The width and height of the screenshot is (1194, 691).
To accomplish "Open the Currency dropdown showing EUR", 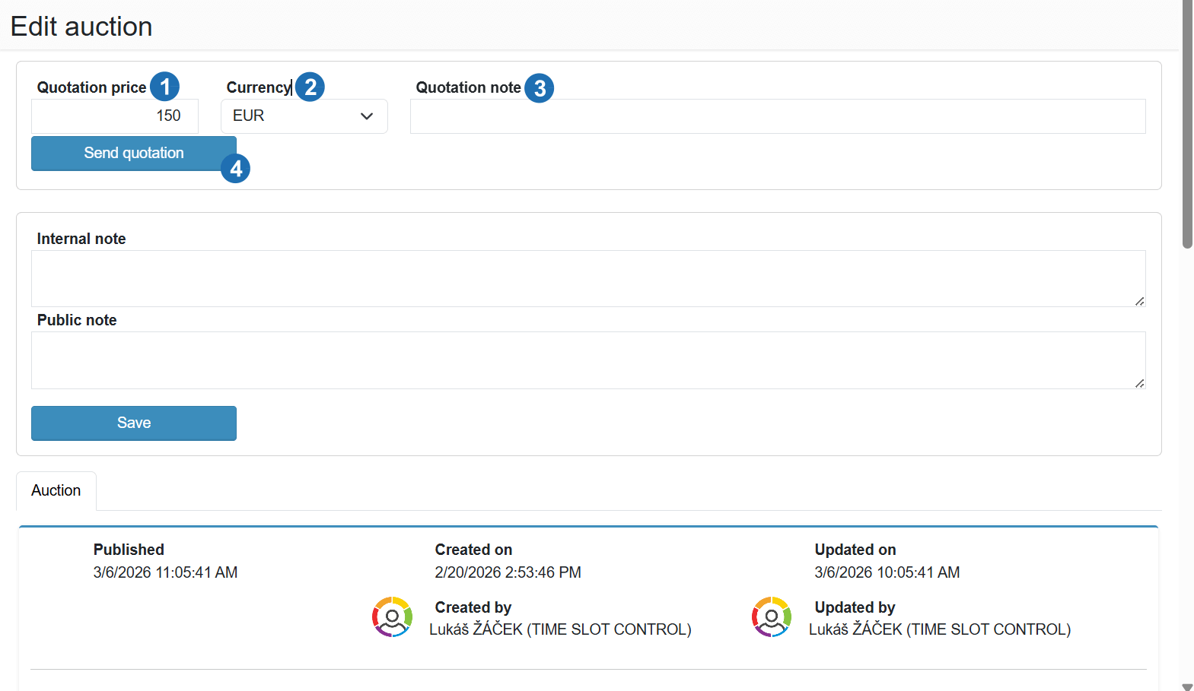I will pos(304,116).
